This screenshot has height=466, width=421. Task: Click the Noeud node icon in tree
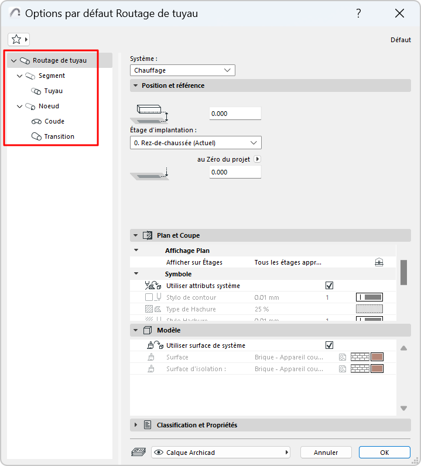pyautogui.click(x=30, y=107)
